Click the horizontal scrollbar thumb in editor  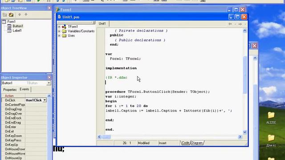coord(106,137)
